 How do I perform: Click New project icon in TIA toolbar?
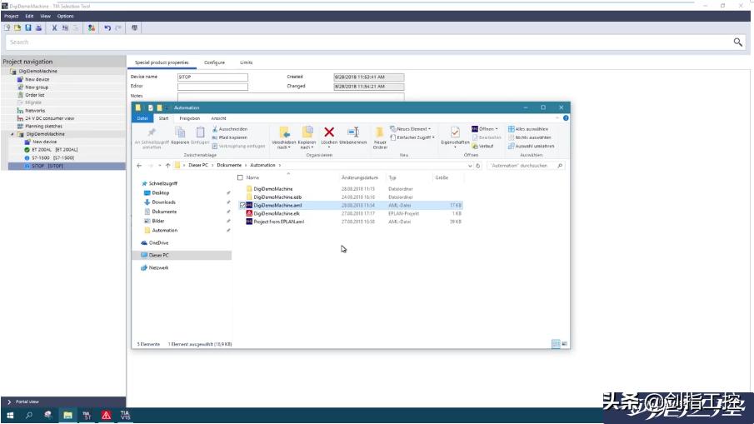(x=7, y=27)
